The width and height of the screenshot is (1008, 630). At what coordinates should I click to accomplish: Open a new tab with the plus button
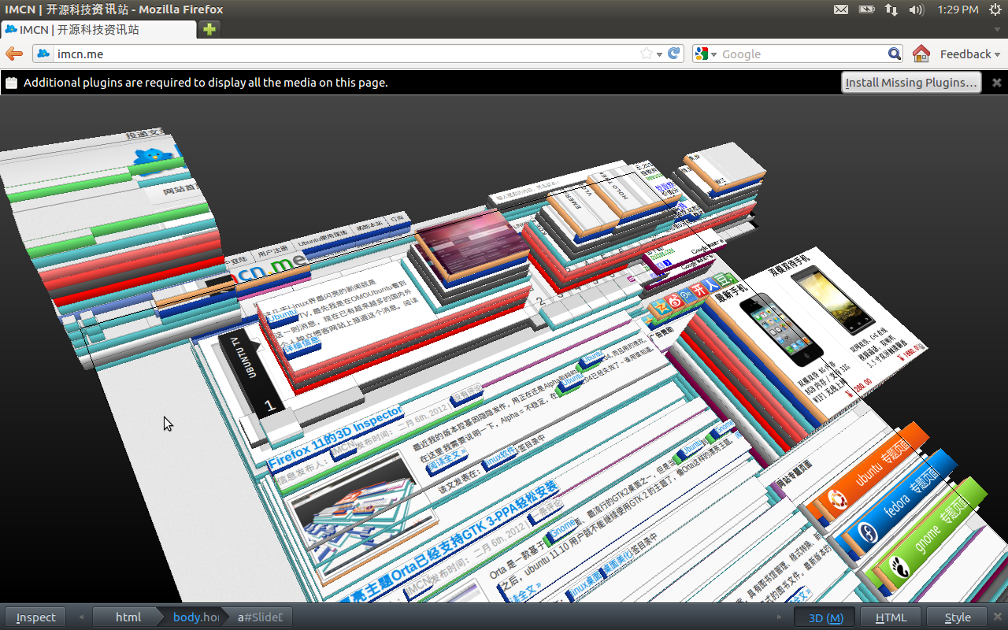209,29
